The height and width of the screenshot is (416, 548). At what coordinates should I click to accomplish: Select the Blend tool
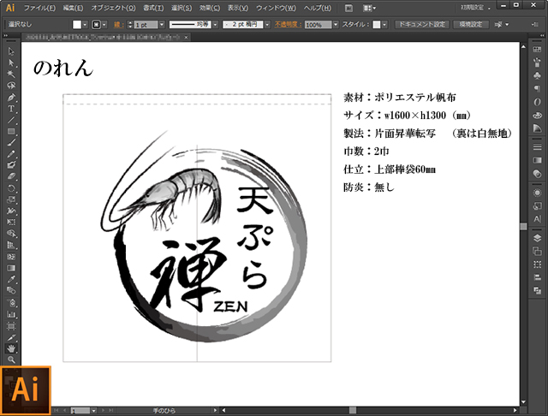point(11,291)
